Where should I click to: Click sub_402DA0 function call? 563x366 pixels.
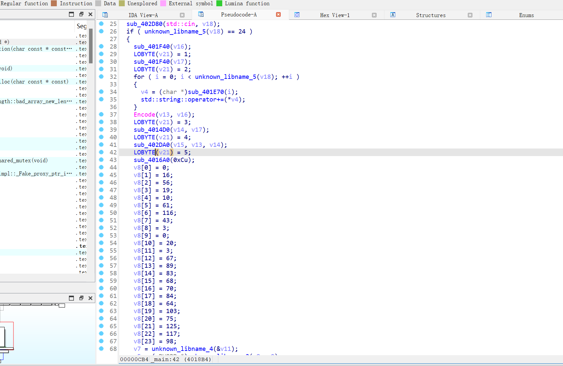[x=152, y=145]
